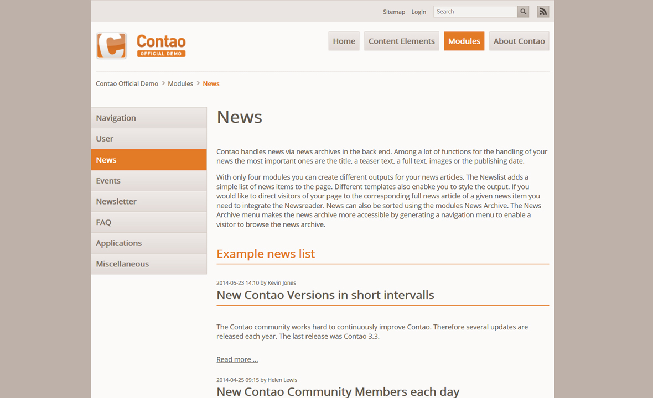
Task: Open Events in the sidebar
Action: coord(149,181)
